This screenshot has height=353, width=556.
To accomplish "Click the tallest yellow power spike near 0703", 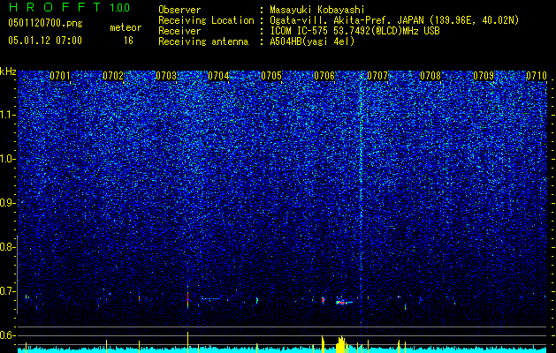I will 188,342.
